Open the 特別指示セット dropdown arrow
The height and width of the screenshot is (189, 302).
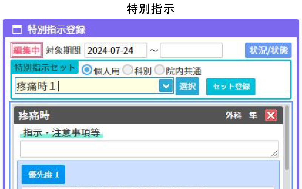coord(166,86)
